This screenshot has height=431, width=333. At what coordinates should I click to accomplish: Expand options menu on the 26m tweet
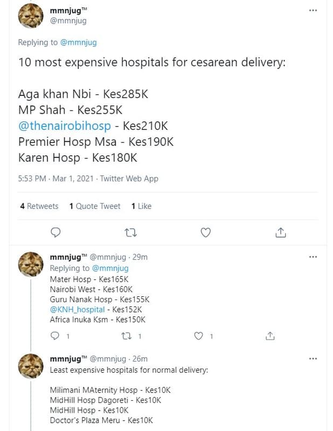pyautogui.click(x=313, y=359)
